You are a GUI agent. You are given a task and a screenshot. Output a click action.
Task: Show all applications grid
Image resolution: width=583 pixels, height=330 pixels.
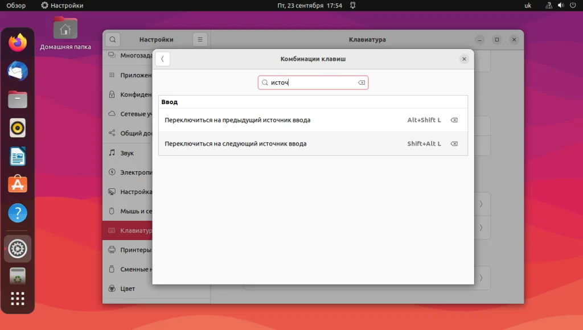[x=18, y=298]
